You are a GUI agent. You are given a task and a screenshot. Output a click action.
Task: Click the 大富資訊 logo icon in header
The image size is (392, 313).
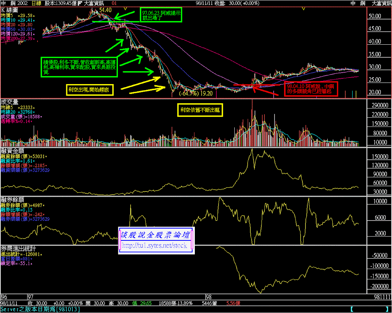click(80, 3)
